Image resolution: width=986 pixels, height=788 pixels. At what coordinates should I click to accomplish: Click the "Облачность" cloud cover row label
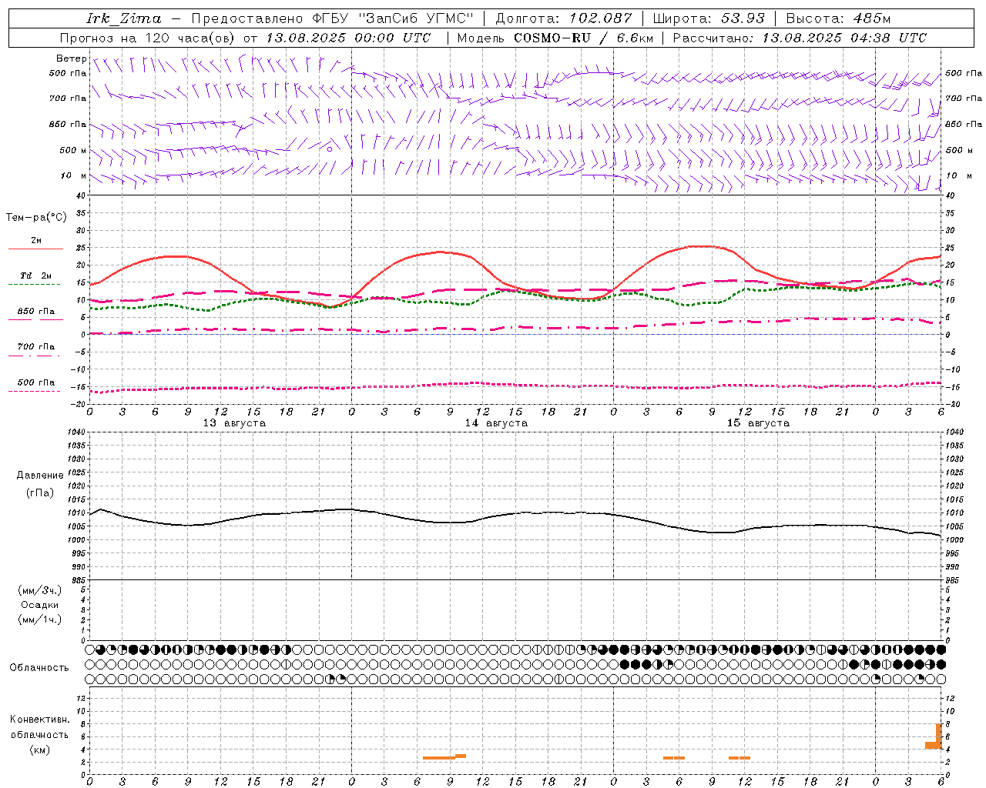(x=39, y=667)
